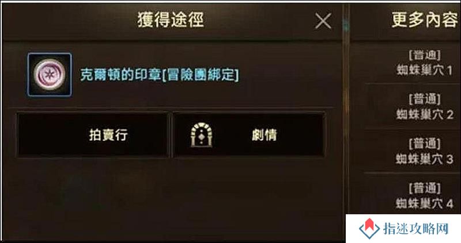Click the star symbol at the seal center

coord(48,75)
